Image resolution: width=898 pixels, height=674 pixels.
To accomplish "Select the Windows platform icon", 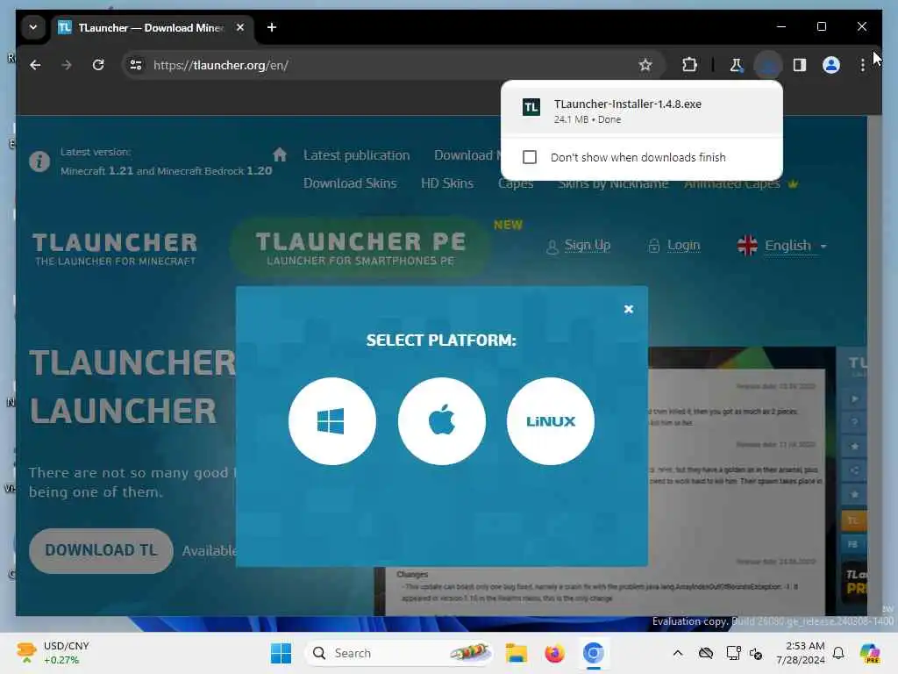I will tap(332, 421).
